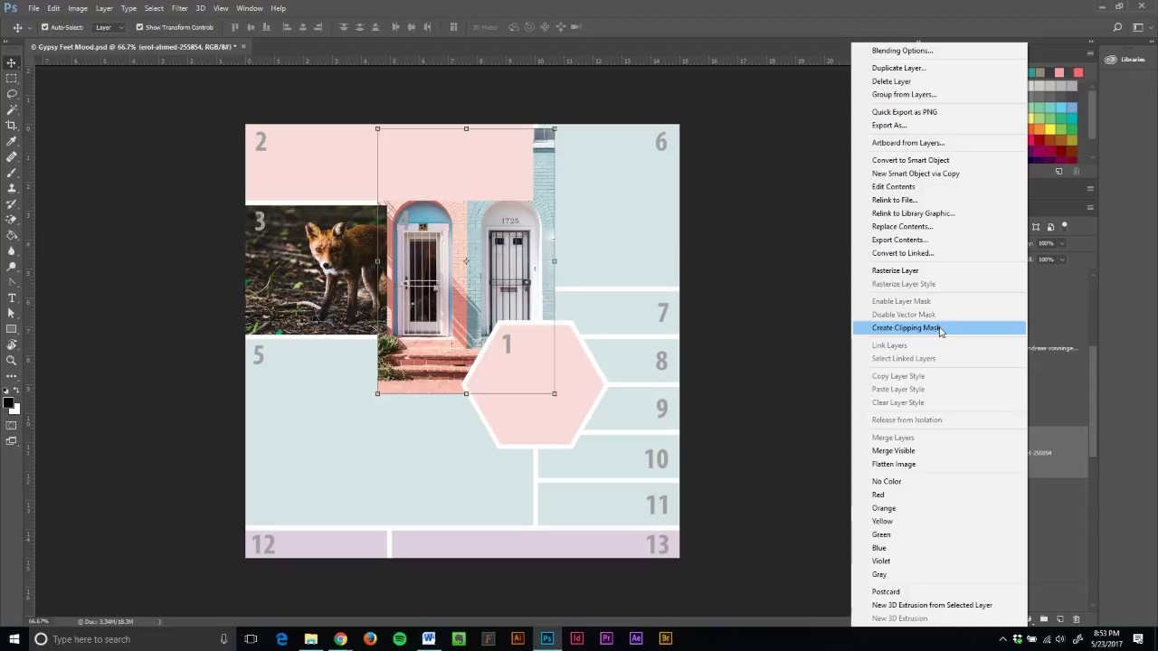Select the Healing Brush tool
This screenshot has width=1158, height=651.
pos(12,156)
